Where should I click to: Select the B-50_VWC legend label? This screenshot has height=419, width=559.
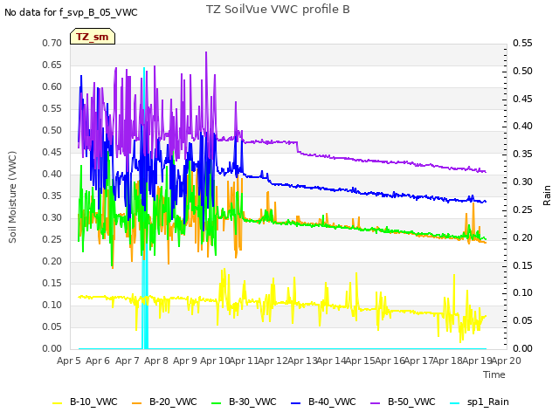pos(411,402)
